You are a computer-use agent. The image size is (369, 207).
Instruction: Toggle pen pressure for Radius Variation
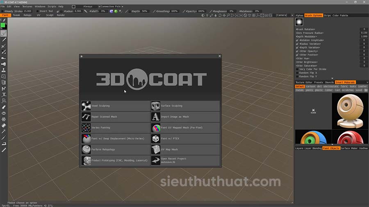(x=297, y=44)
